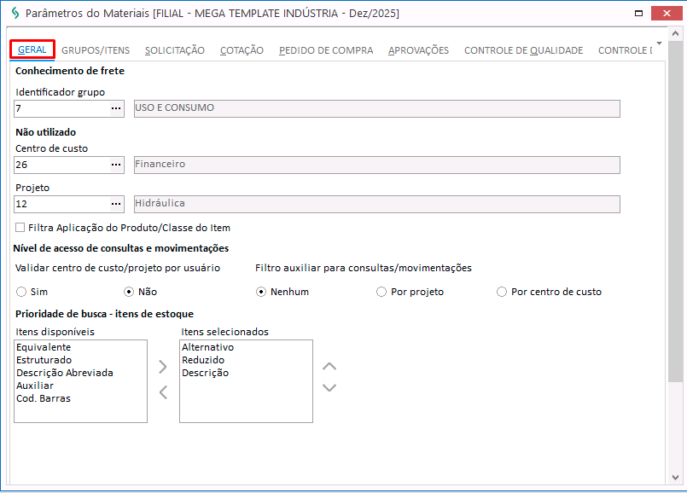Open the GRUPOS/ITENS tab
Screen dimensions: 687x493
point(96,50)
